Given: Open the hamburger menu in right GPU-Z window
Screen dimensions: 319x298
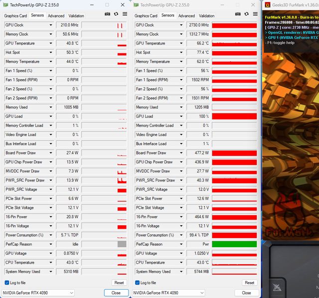Looking at the screenshot, I should 254,14.
